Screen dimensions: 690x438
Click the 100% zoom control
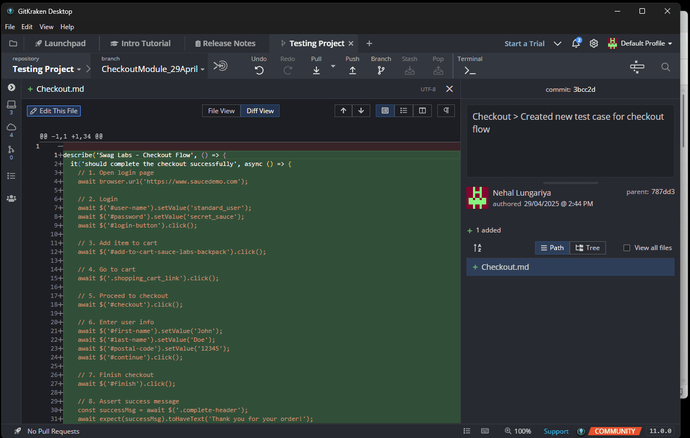pyautogui.click(x=518, y=431)
